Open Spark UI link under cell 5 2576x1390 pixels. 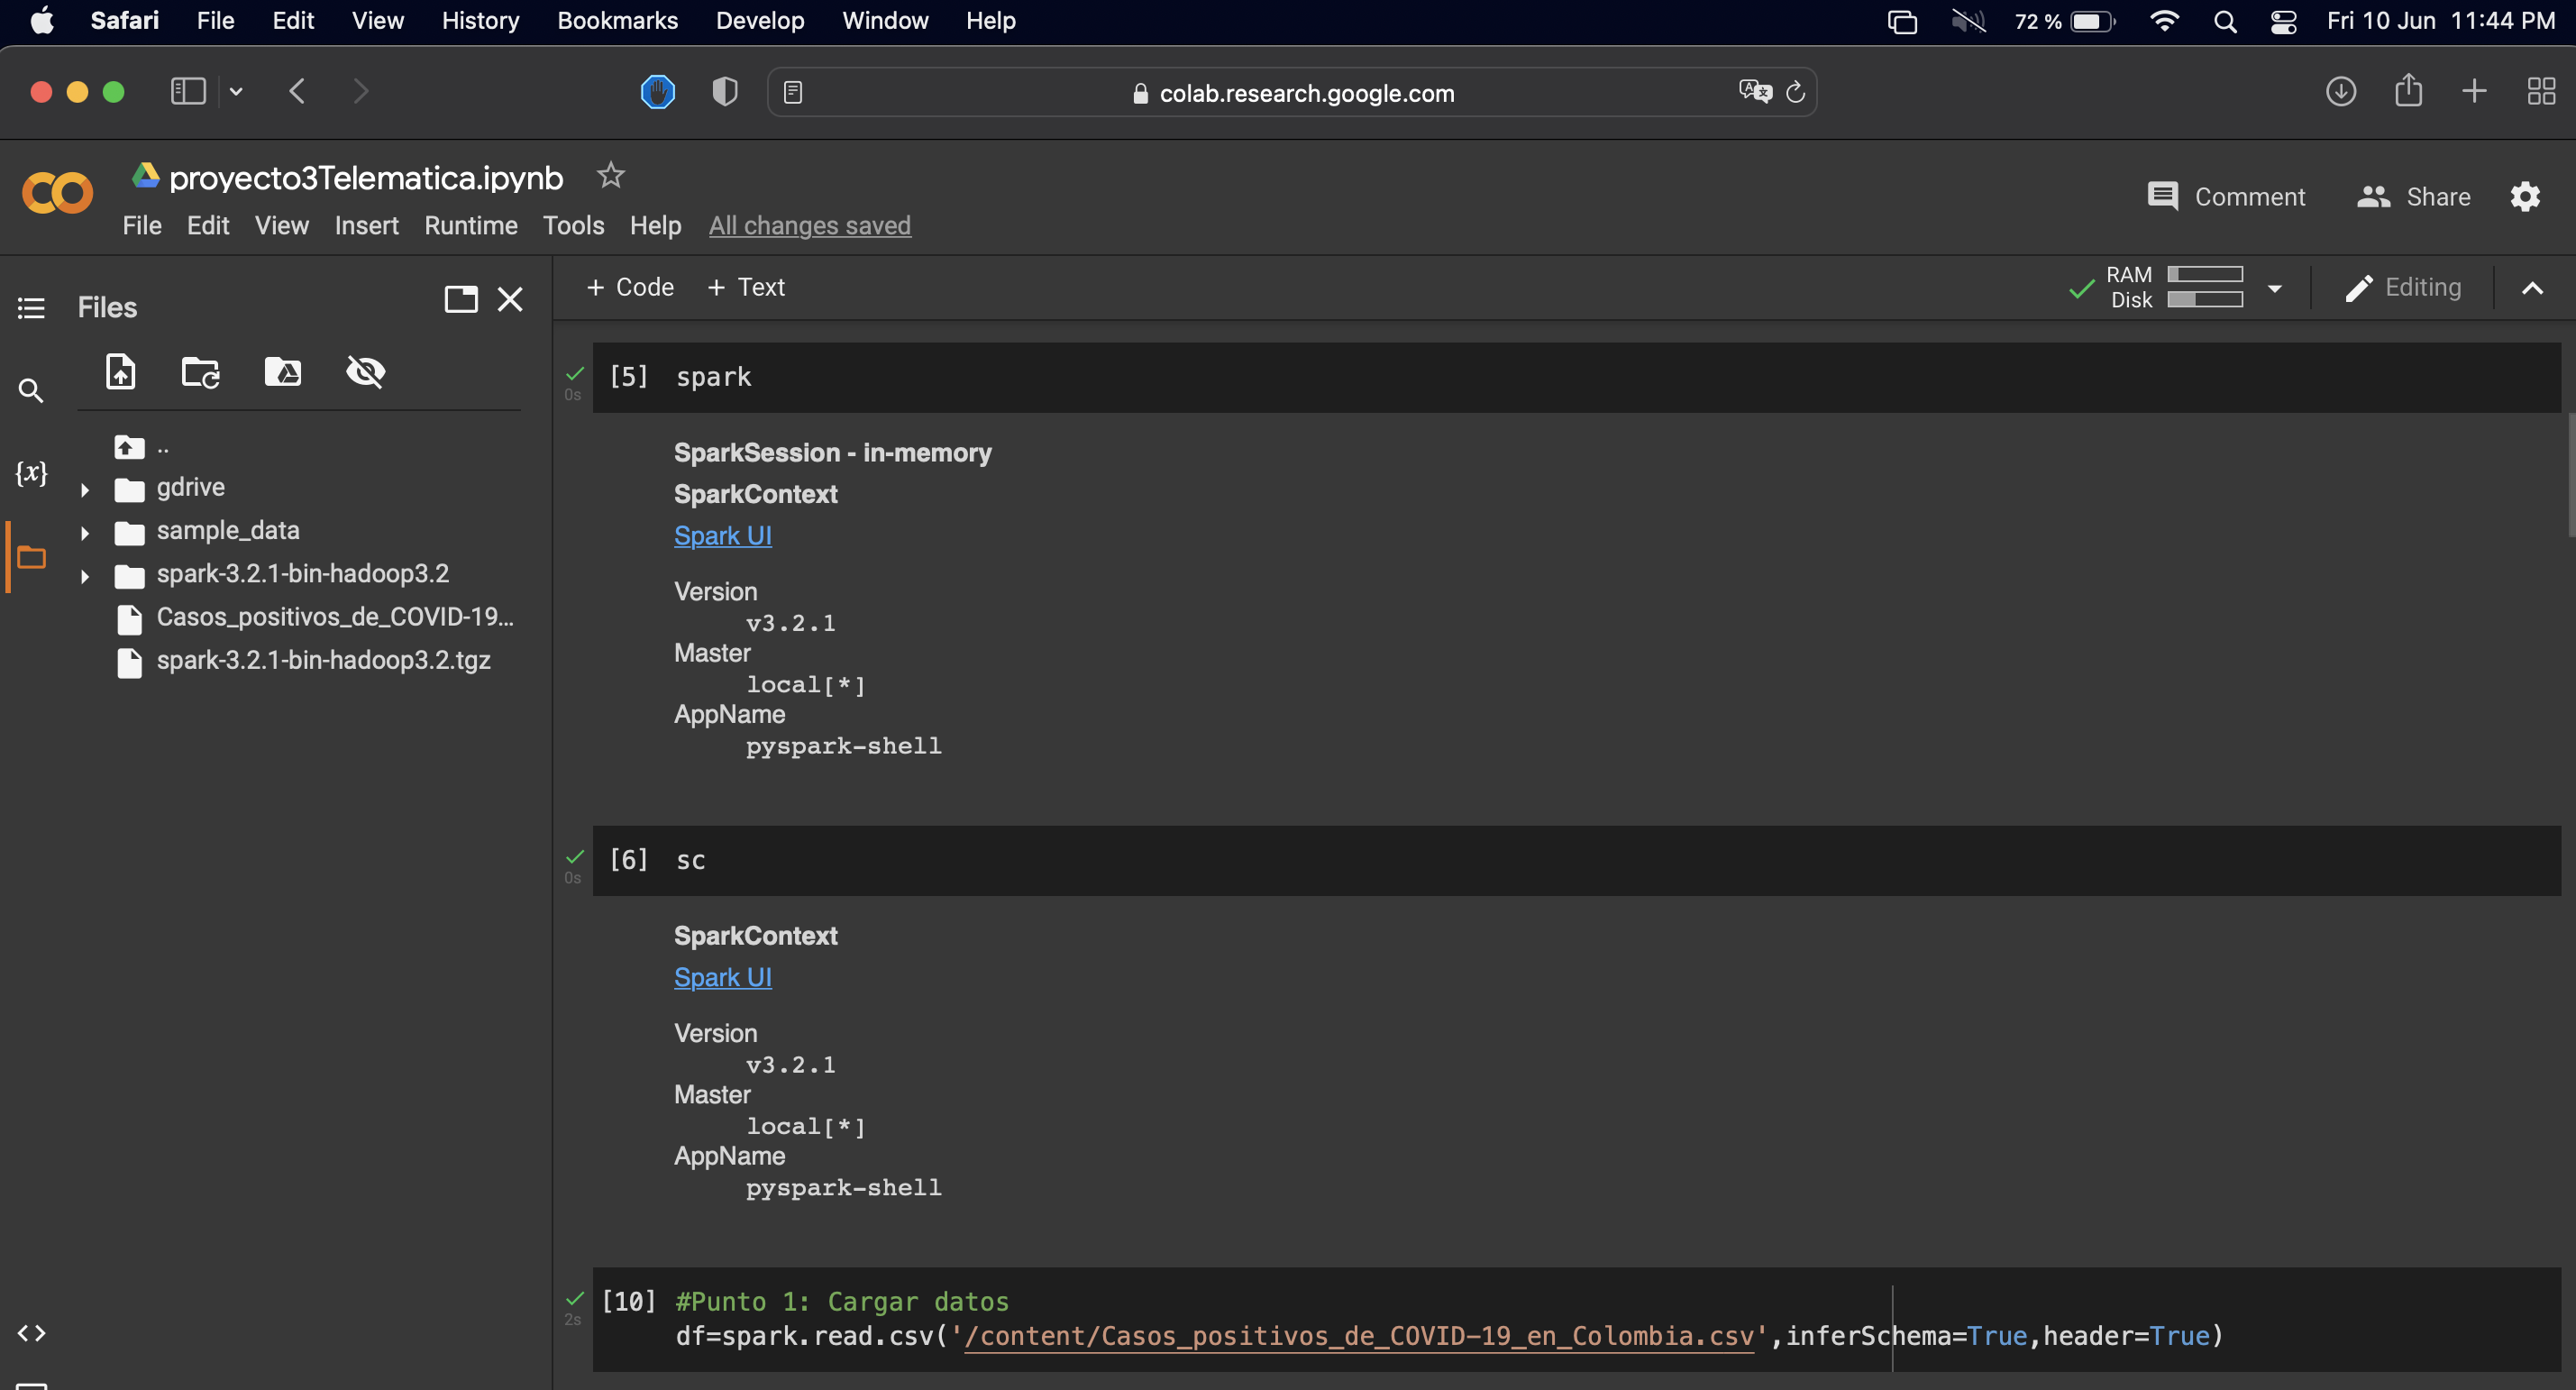coord(722,536)
